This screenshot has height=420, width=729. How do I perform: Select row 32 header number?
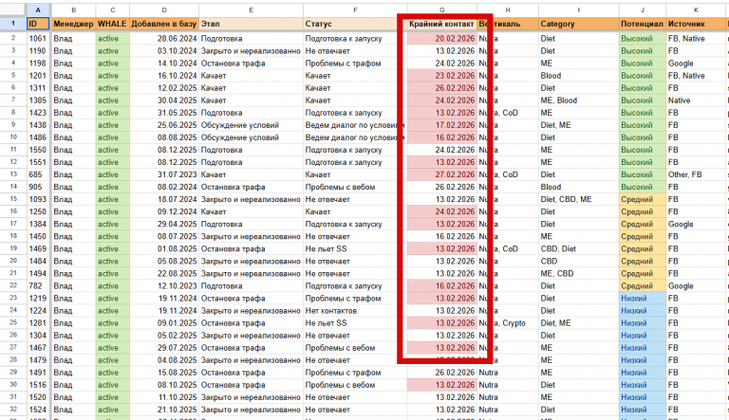(x=13, y=410)
